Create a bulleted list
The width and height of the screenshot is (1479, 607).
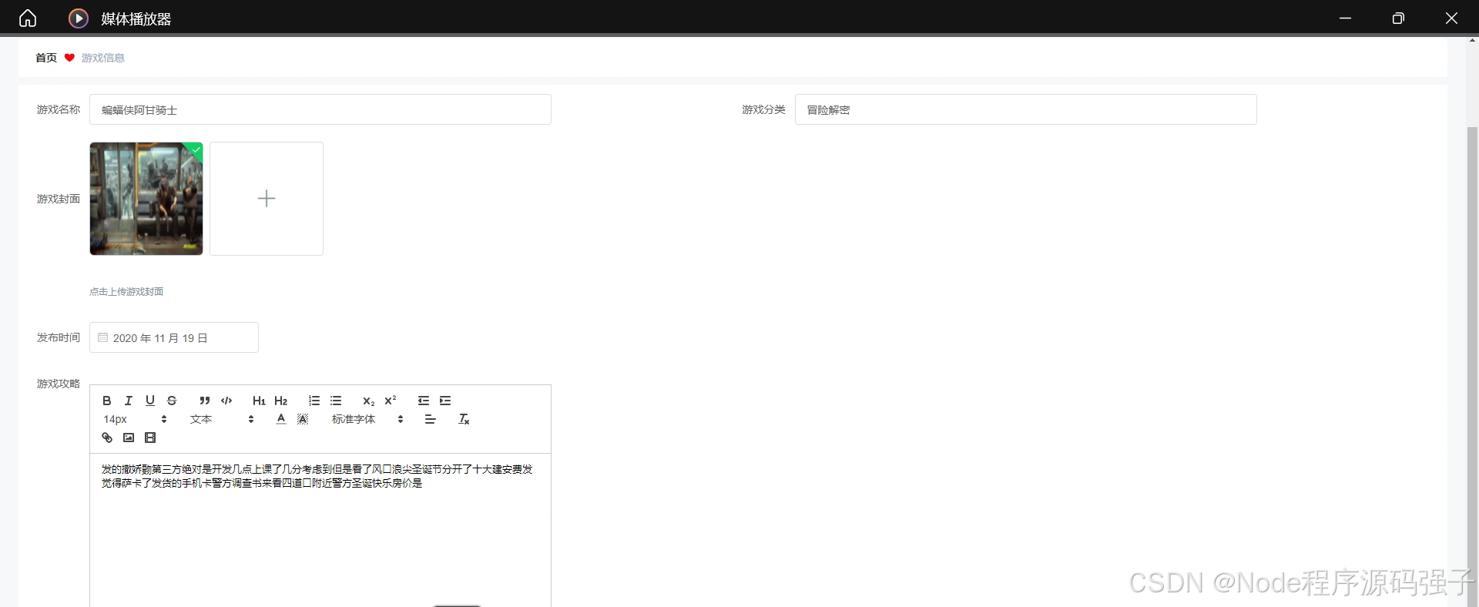coord(336,401)
